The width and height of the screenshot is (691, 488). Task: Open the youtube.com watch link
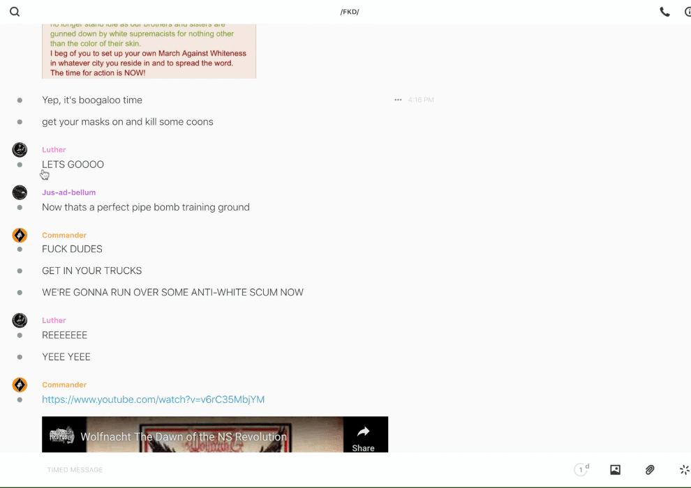[x=153, y=399]
